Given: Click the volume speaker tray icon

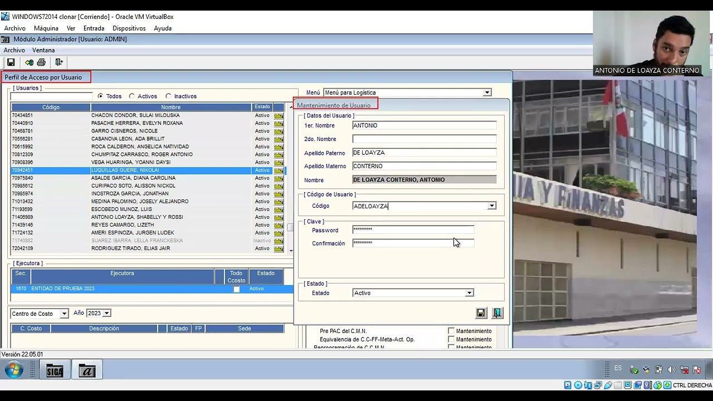Looking at the screenshot, I should click(671, 370).
